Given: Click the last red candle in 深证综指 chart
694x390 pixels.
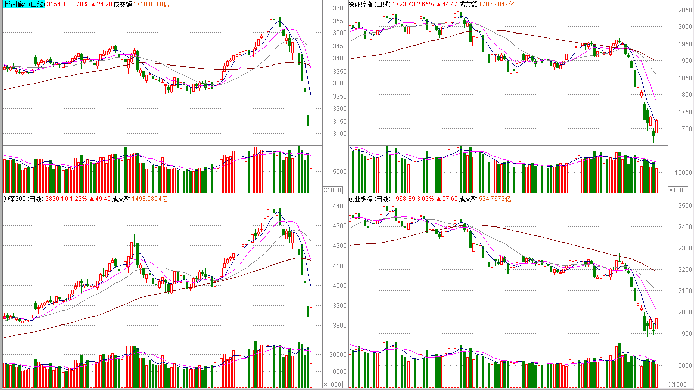Looking at the screenshot, I should pos(656,126).
